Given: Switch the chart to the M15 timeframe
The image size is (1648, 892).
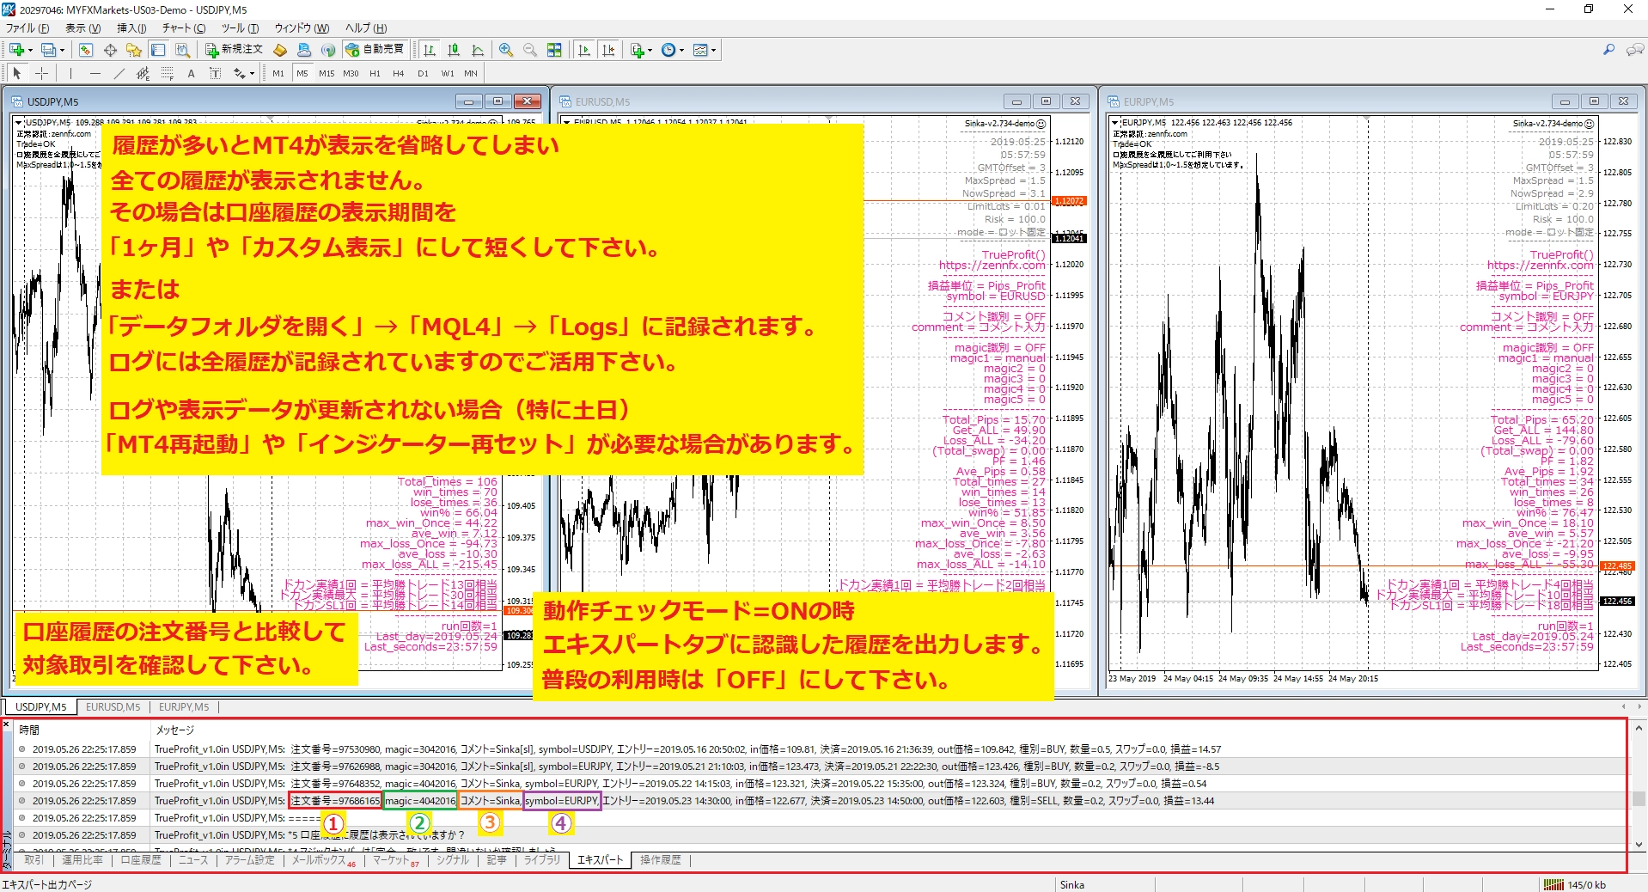Looking at the screenshot, I should point(327,73).
